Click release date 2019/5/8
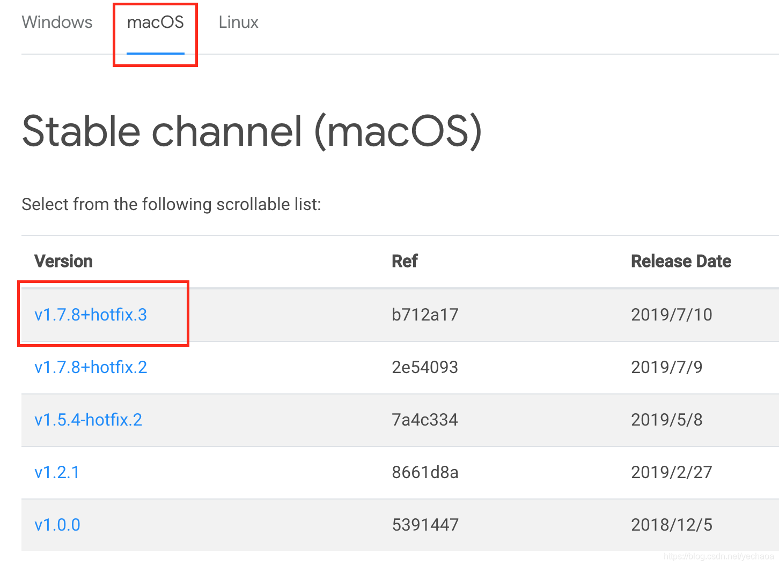Image resolution: width=779 pixels, height=566 pixels. (x=667, y=420)
